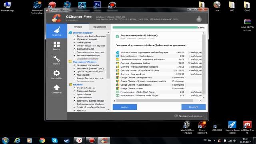This screenshot has width=256, height=144.
Task: Click the green analysis-complete checkmark icon
Action: click(x=117, y=36)
